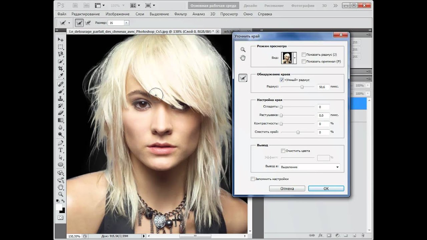
Task: Uncheck the «Умный» радиус checkbox
Action: pos(282,80)
